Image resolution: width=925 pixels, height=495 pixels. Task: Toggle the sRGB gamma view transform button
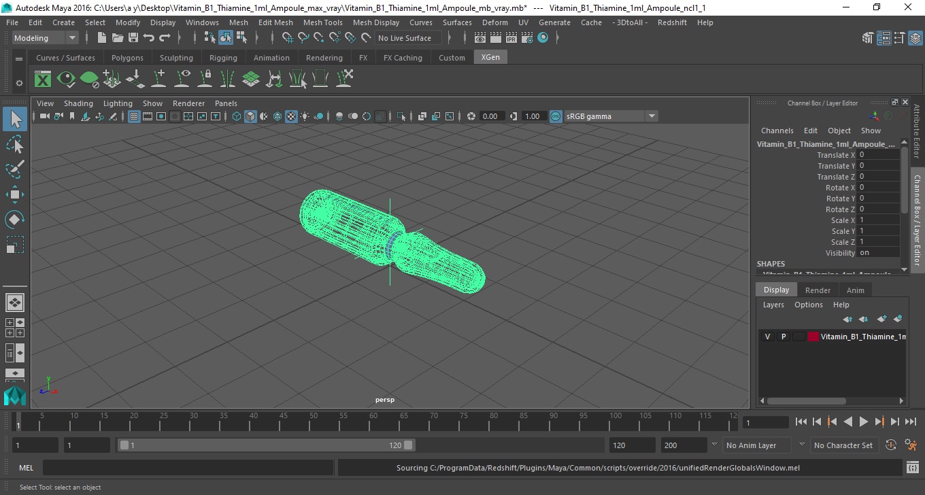[556, 116]
